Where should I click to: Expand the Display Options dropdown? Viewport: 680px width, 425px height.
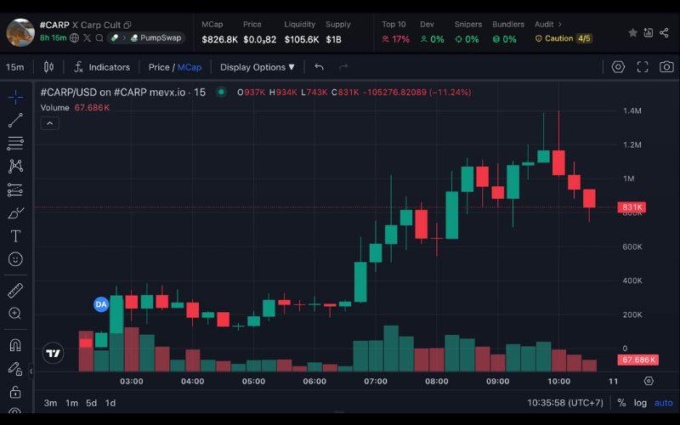(x=258, y=67)
